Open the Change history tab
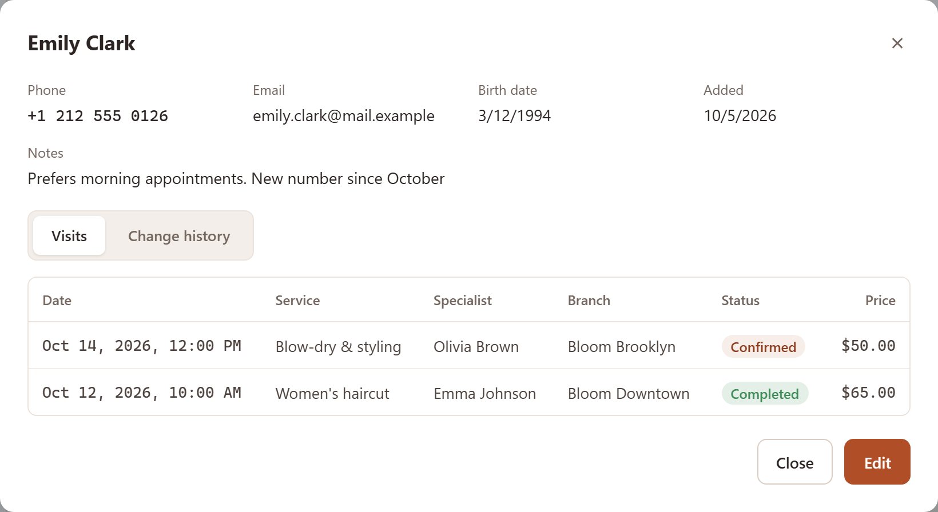 pyautogui.click(x=179, y=235)
